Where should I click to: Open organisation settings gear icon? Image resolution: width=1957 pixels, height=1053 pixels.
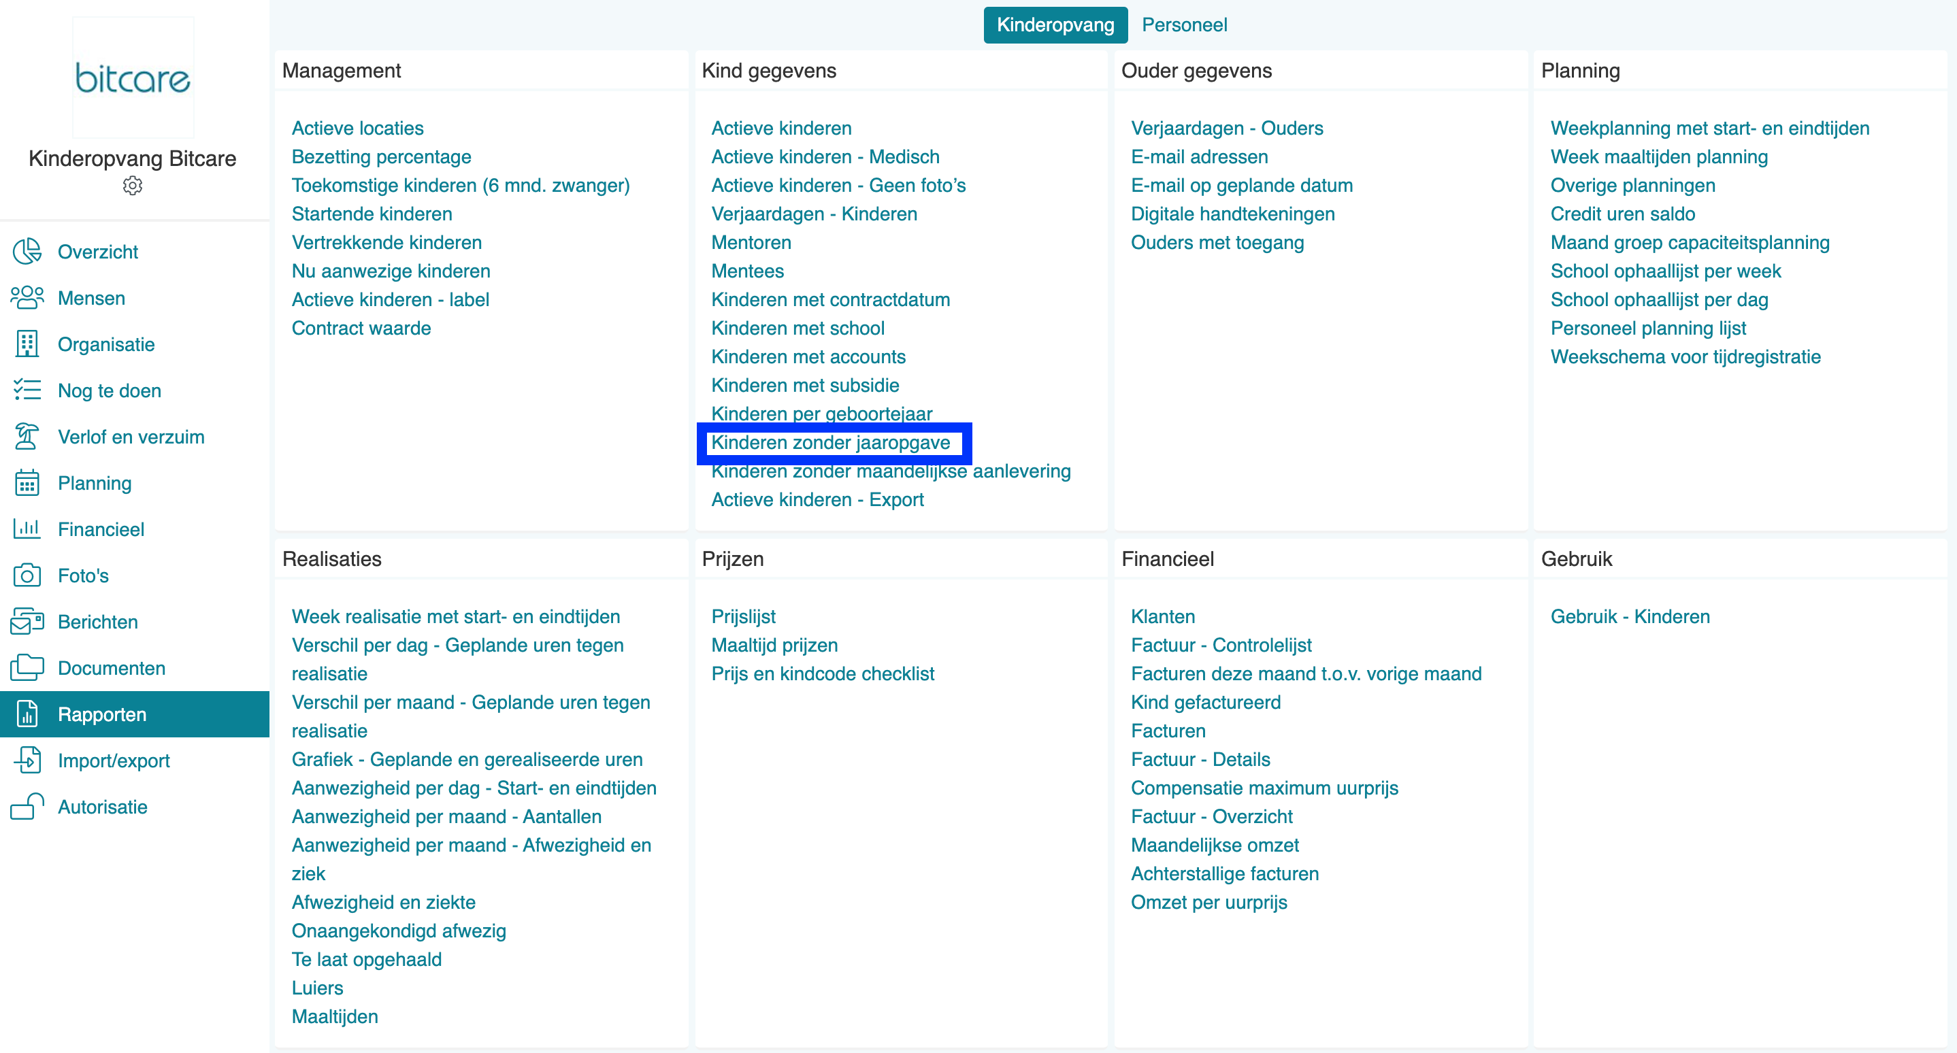pos(132,186)
